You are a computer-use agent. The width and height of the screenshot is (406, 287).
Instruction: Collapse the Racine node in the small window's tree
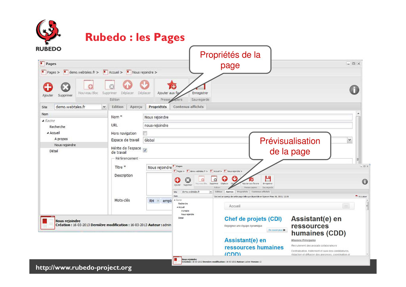point(175,200)
